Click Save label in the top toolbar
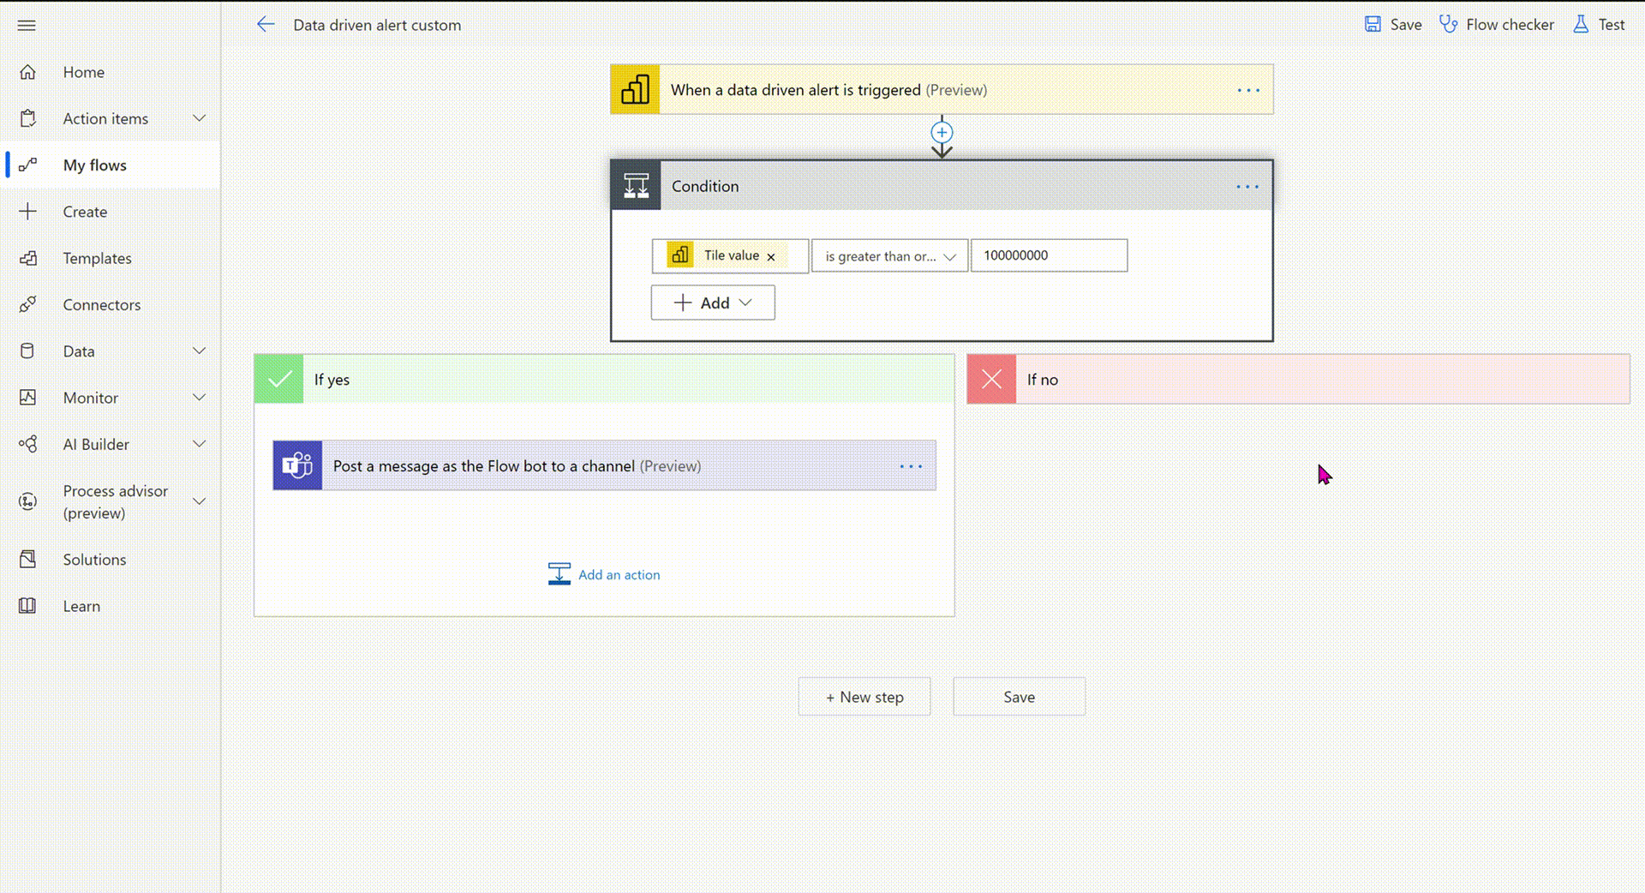The image size is (1645, 893). [1406, 25]
